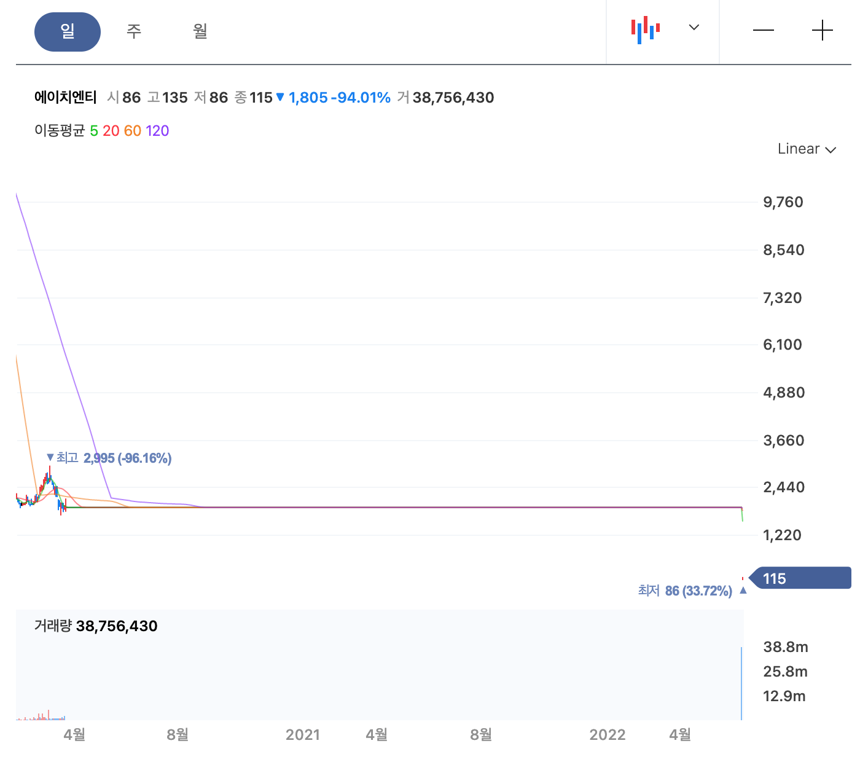Click the 이동평균 label
The image size is (860, 778).
(x=60, y=131)
